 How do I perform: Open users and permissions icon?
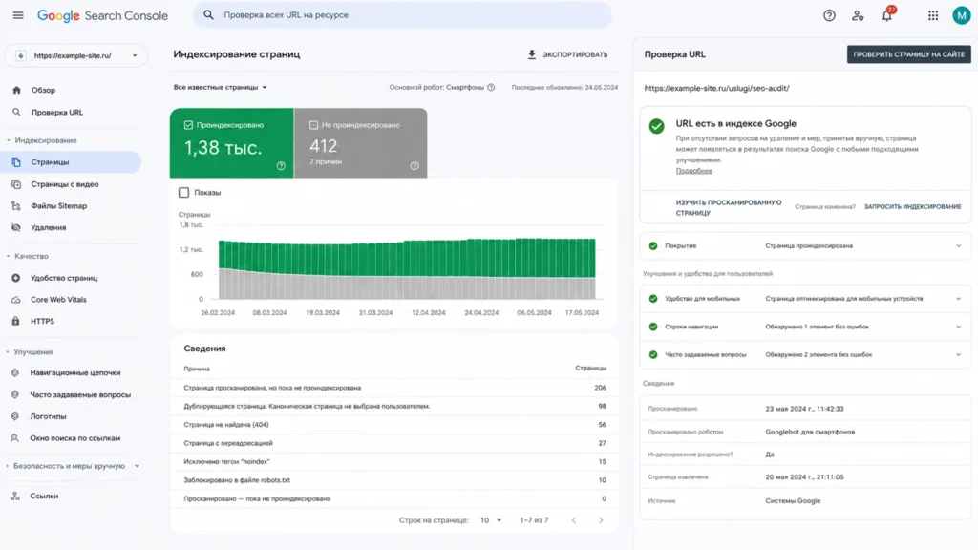[858, 15]
